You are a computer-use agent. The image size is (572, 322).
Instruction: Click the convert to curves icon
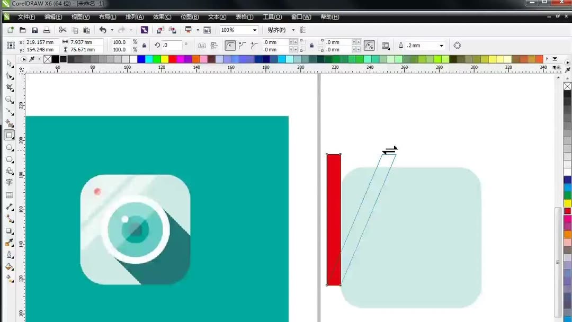point(457,46)
